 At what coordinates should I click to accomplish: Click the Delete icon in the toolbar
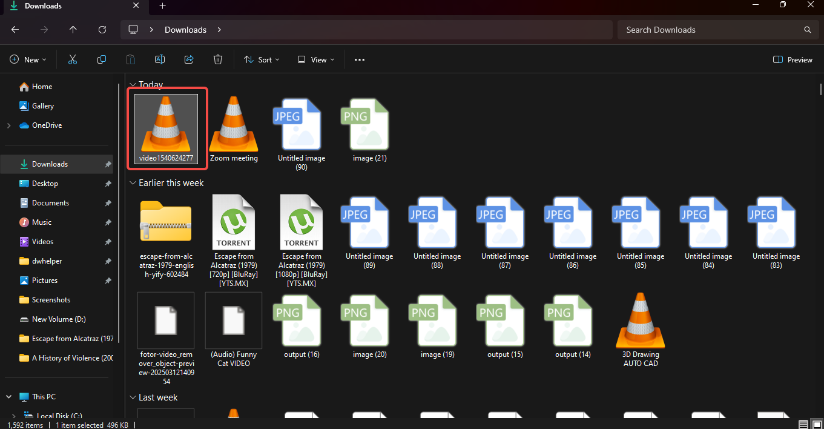tap(218, 59)
